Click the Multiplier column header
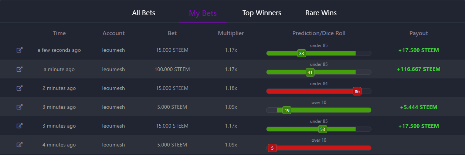Viewport: 465px width, 155px height. [231, 33]
